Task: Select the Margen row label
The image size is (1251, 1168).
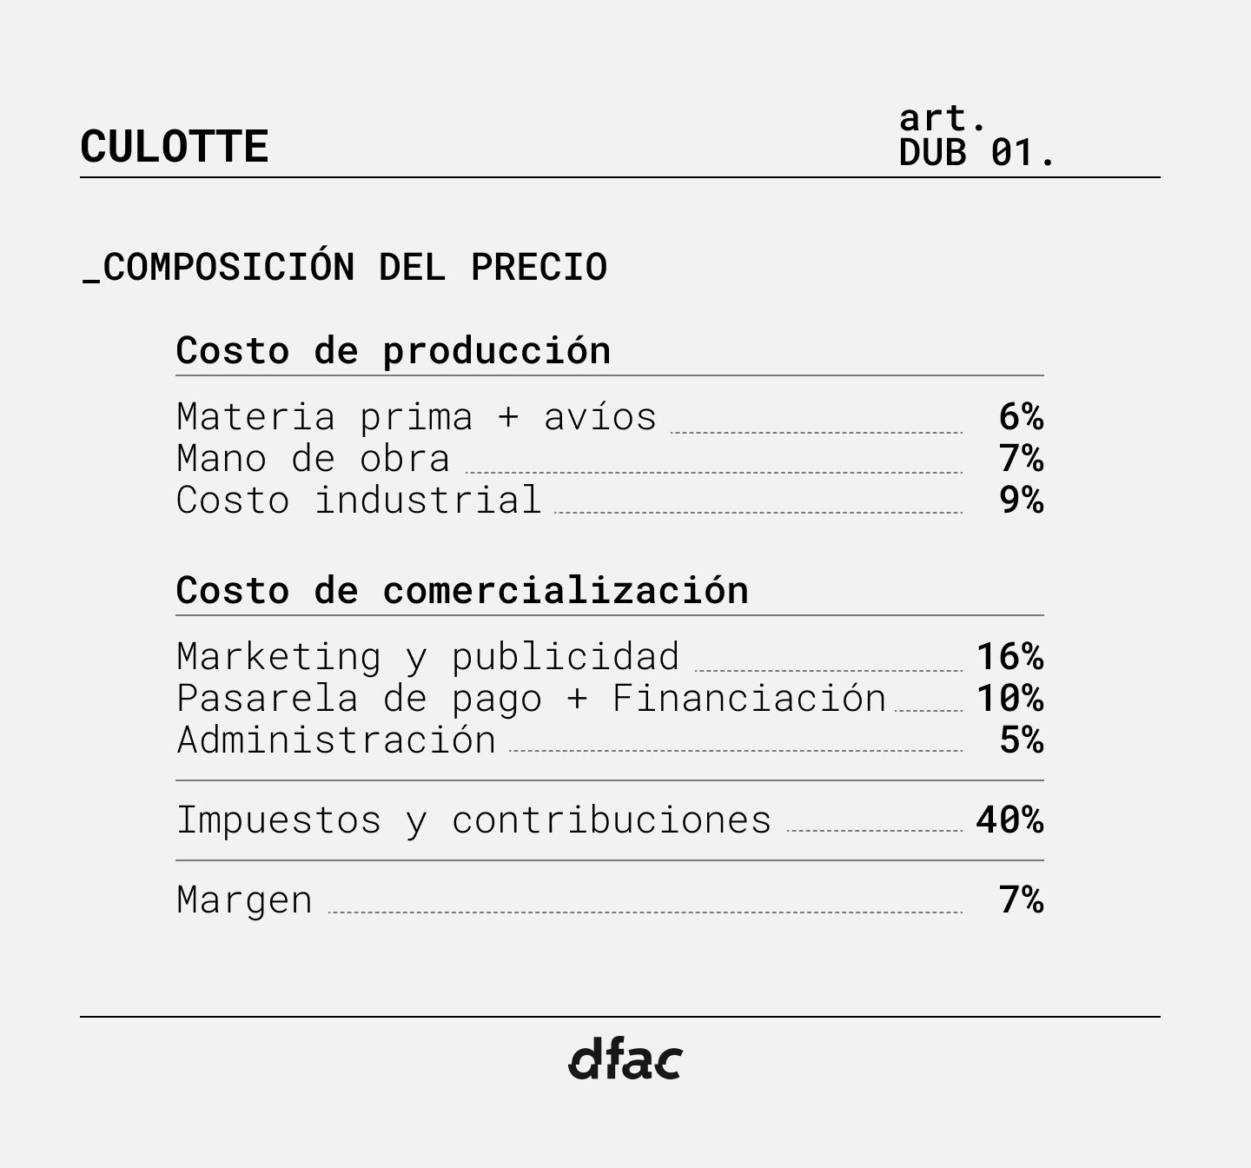Action: (x=244, y=900)
